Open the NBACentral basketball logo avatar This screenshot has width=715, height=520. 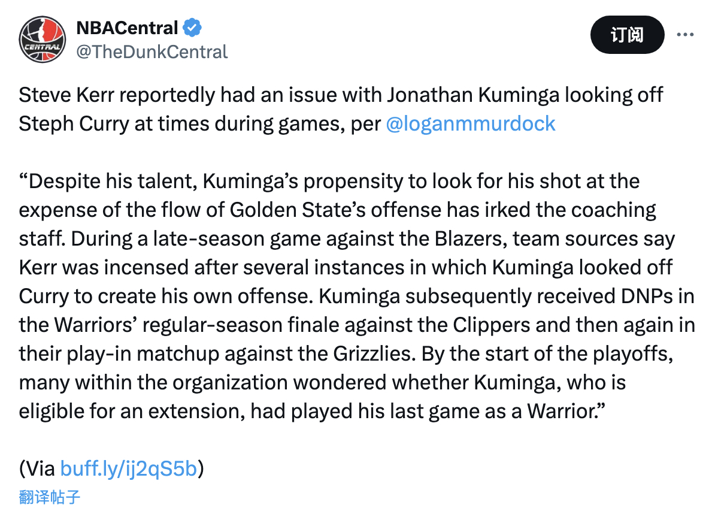(x=43, y=40)
